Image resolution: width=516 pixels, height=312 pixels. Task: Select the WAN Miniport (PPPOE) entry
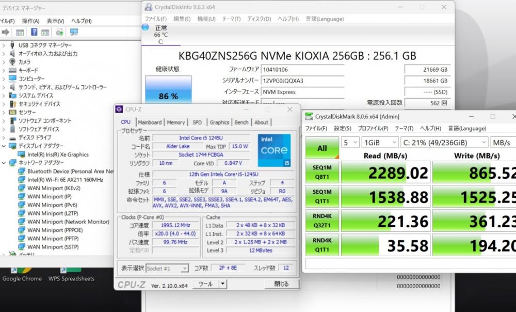[55, 230]
